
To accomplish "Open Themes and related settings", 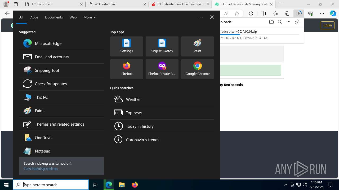I will pyautogui.click(x=61, y=124).
